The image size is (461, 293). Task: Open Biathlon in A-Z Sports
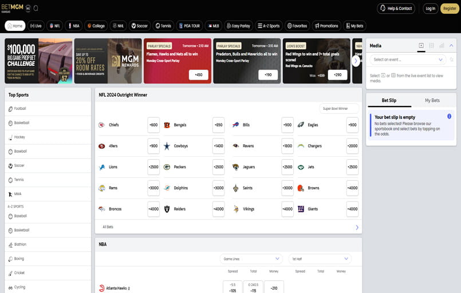click(48, 244)
